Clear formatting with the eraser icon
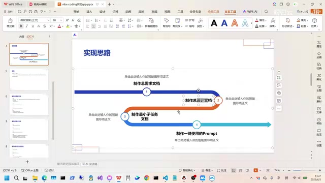 pyautogui.click(x=79, y=20)
